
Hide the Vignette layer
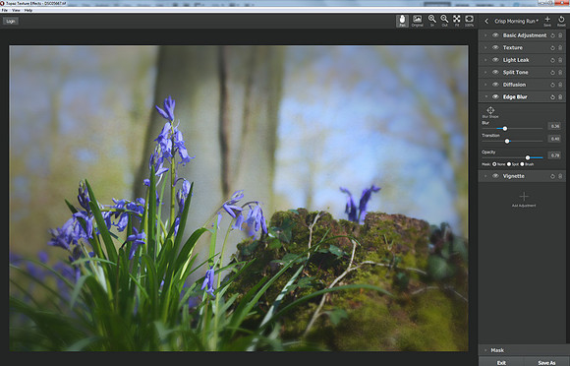click(495, 176)
